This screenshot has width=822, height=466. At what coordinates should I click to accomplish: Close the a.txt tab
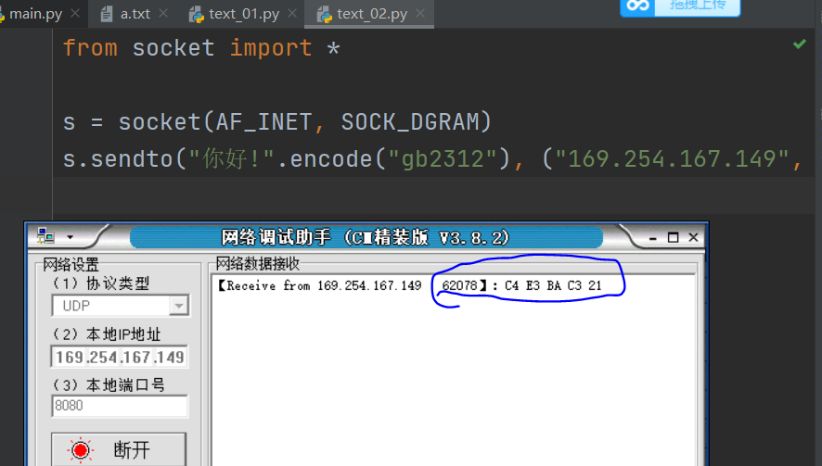pos(163,13)
